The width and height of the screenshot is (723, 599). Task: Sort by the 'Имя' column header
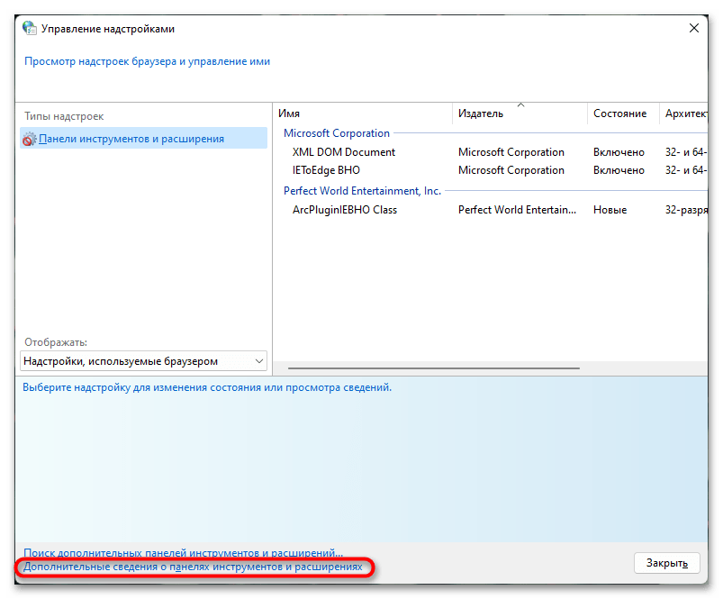(x=289, y=113)
